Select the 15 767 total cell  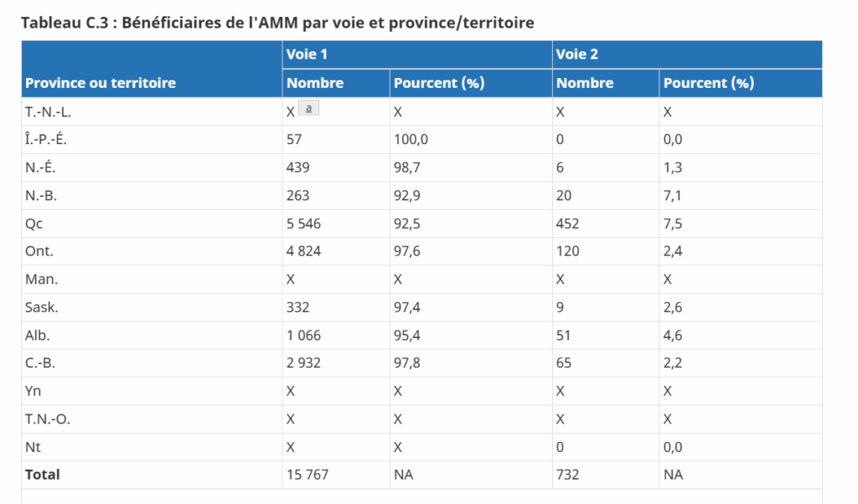click(308, 475)
